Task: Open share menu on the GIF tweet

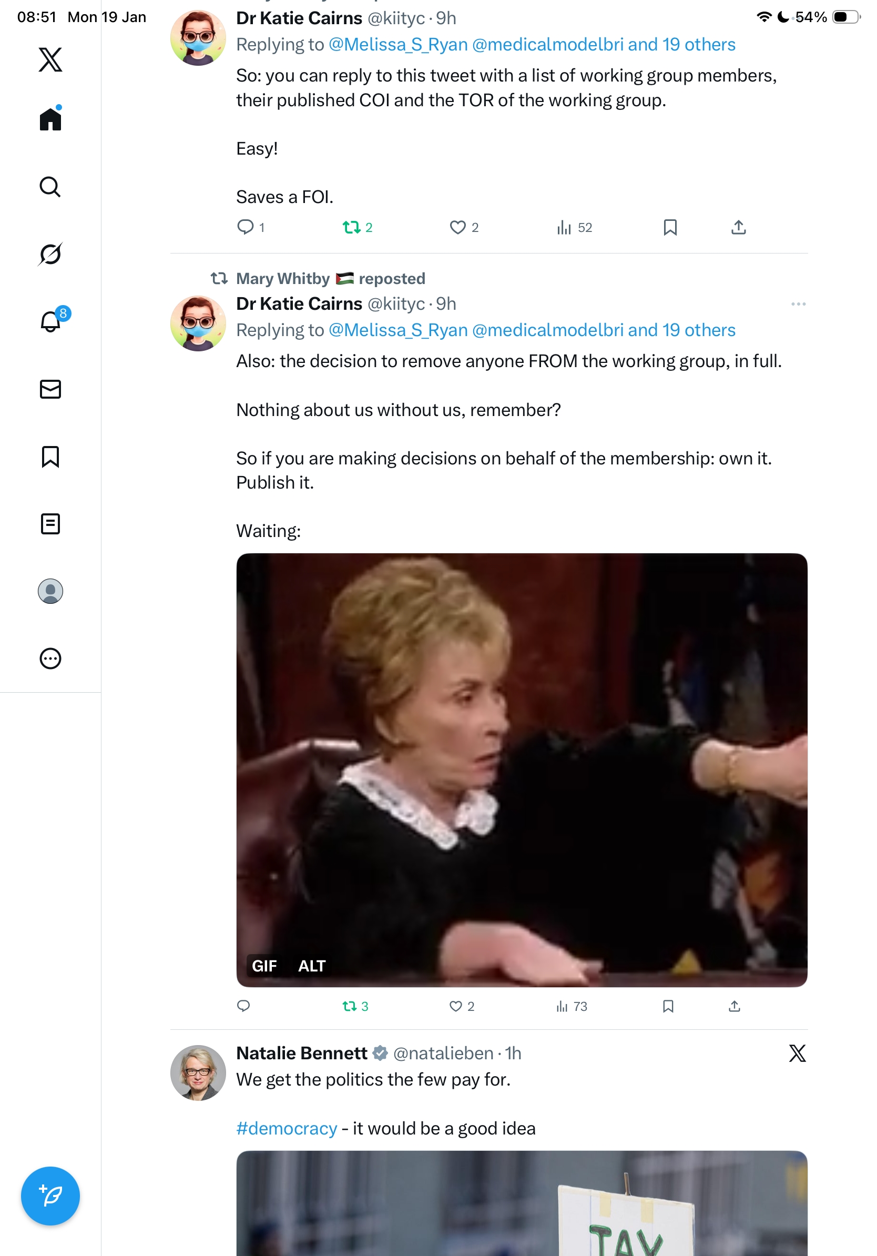Action: click(735, 1006)
